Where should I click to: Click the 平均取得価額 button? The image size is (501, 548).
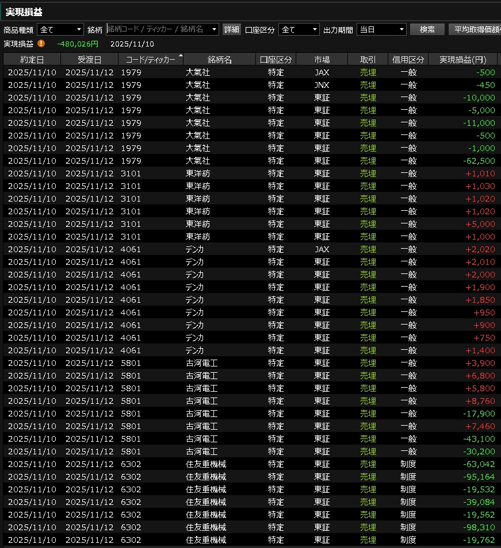point(475,29)
